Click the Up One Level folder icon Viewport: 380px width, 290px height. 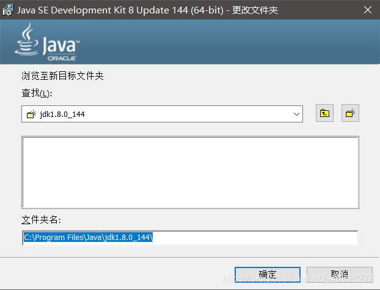[324, 113]
